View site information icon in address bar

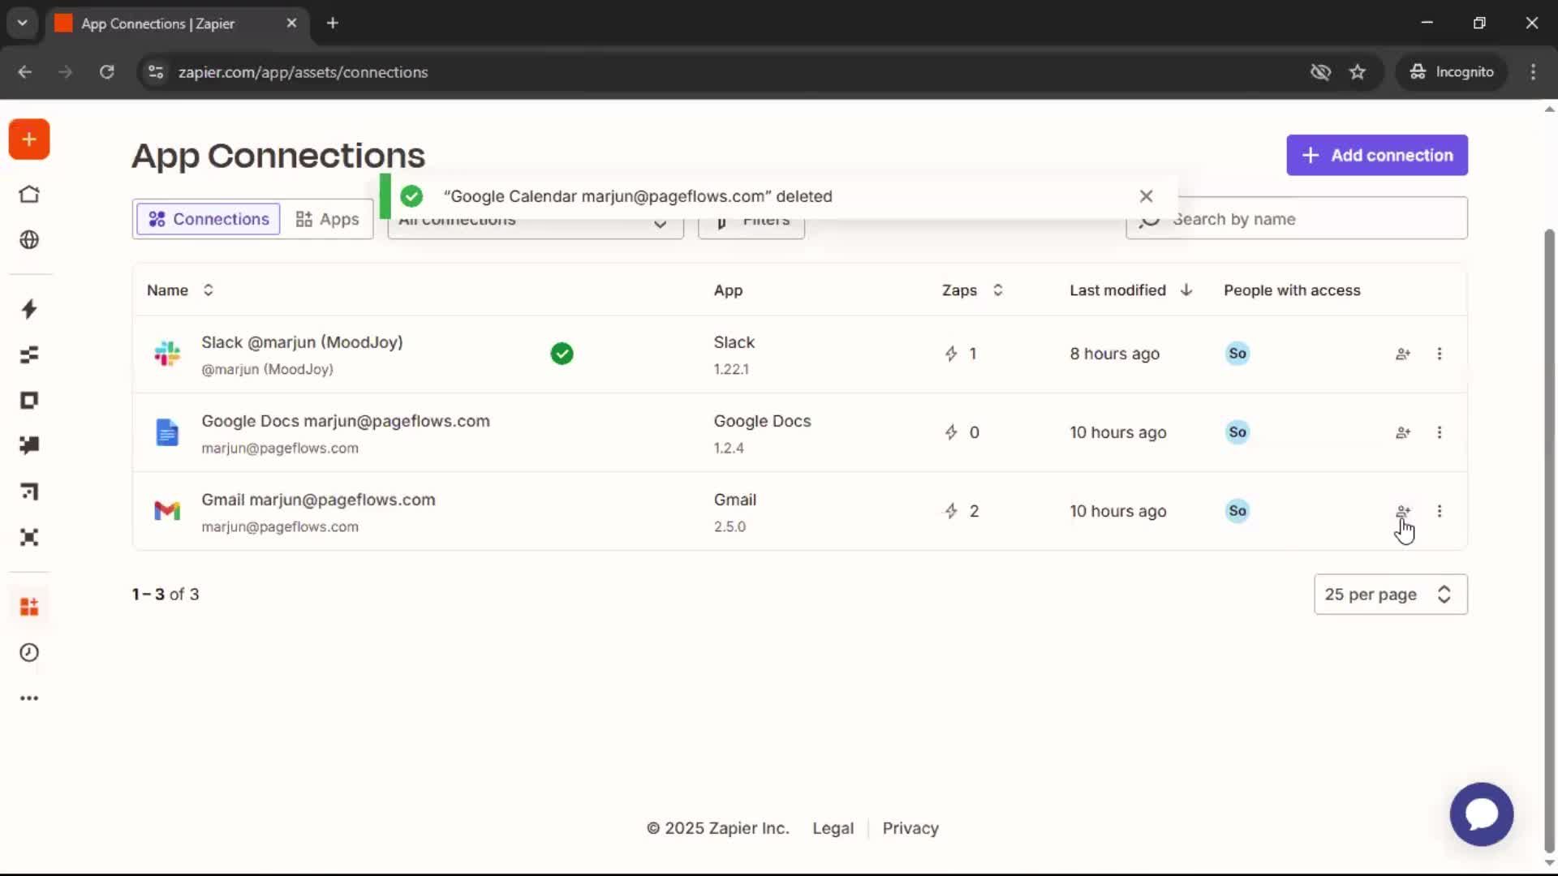click(x=156, y=72)
